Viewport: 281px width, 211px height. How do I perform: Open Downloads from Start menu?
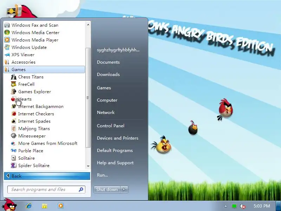(108, 74)
